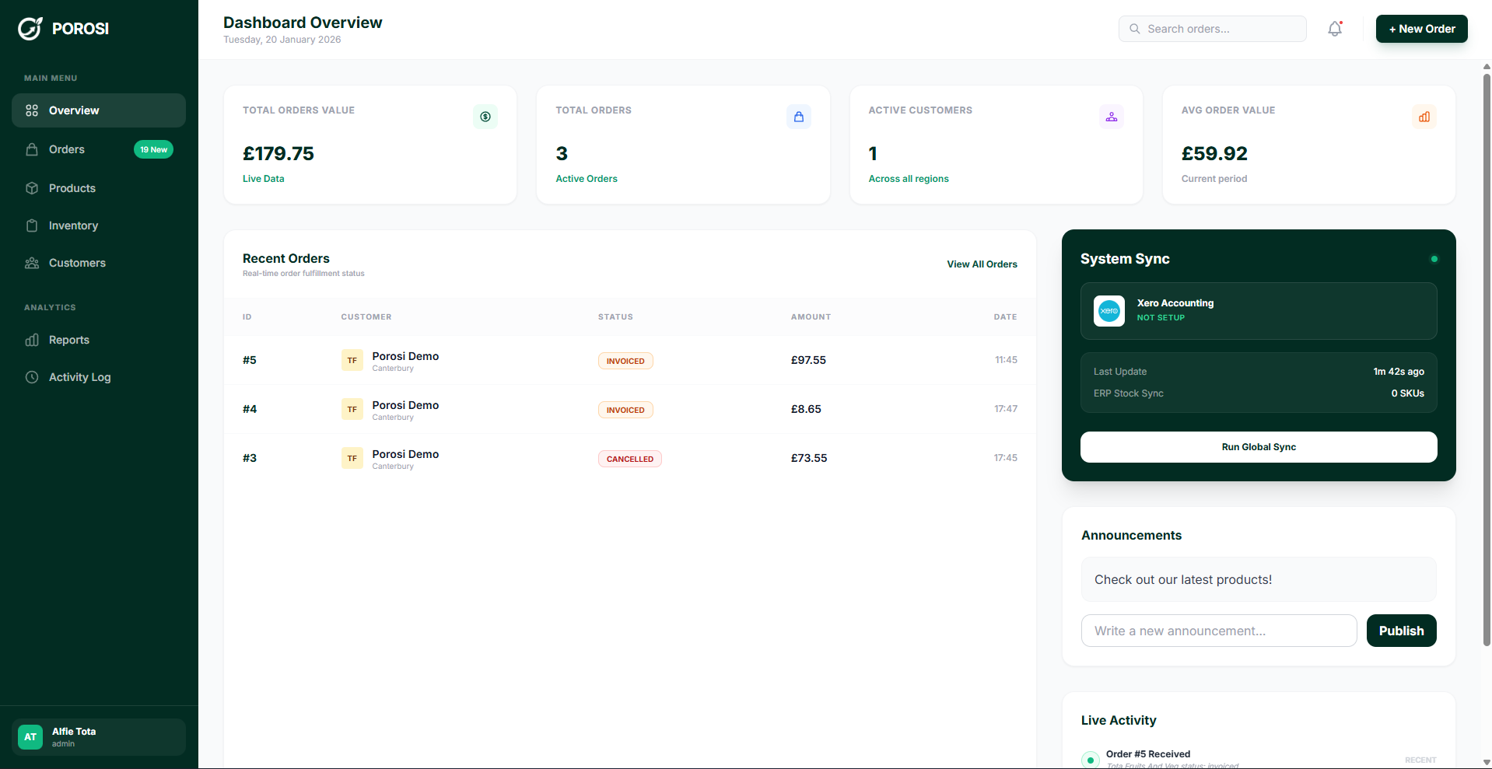Click order ID #3
Viewport: 1492px width, 769px height.
coord(250,458)
